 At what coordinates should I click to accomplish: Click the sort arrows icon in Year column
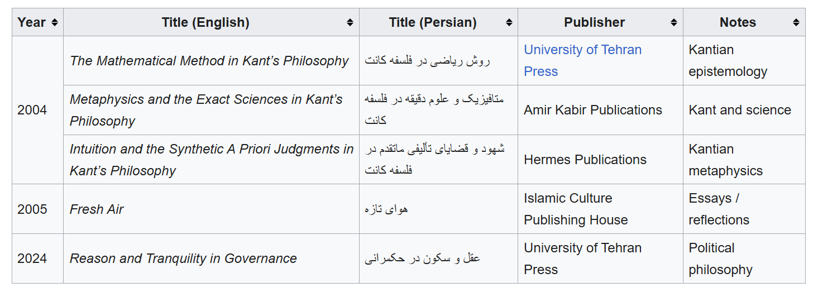click(x=54, y=22)
